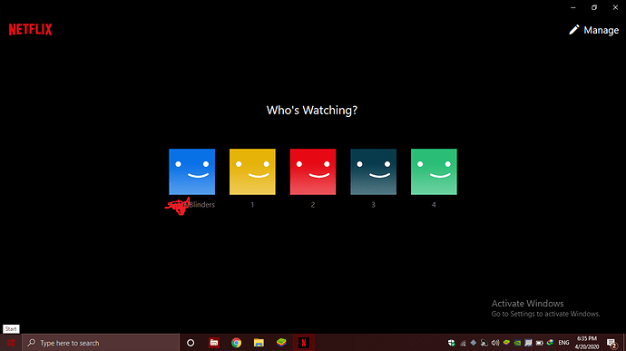Choose the dark teal smiley profile avatar
The height and width of the screenshot is (351, 626).
(x=373, y=171)
